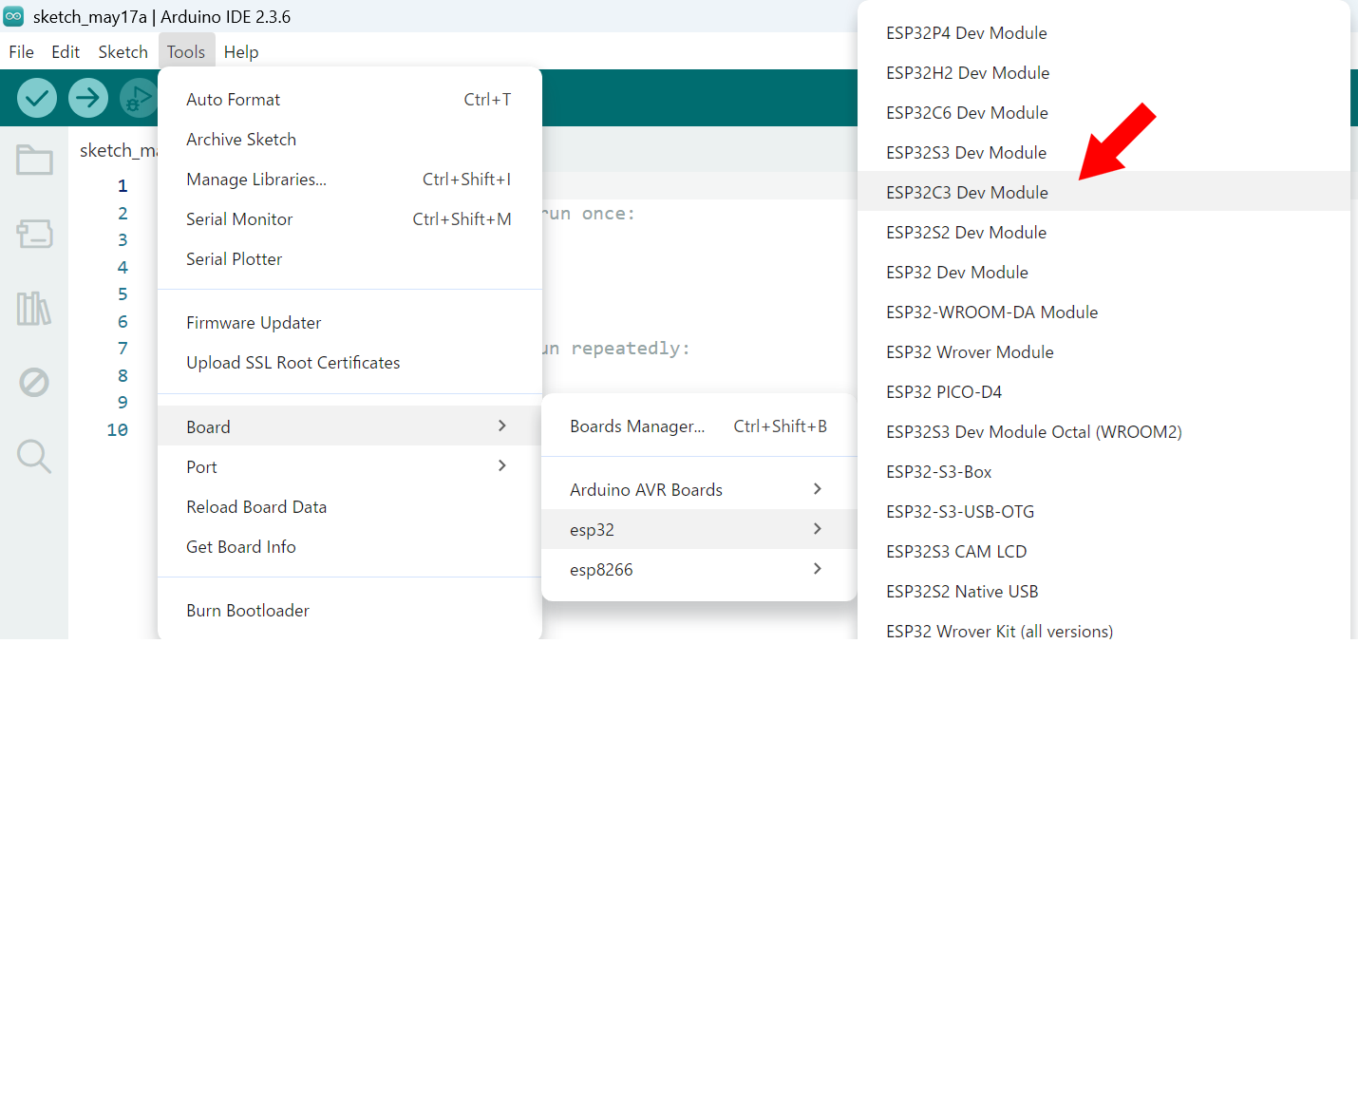Open the Library Manager sidebar icon

click(34, 308)
